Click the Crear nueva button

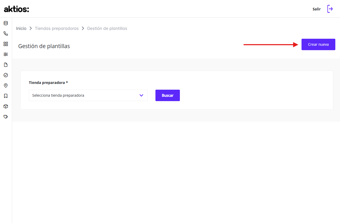point(318,44)
